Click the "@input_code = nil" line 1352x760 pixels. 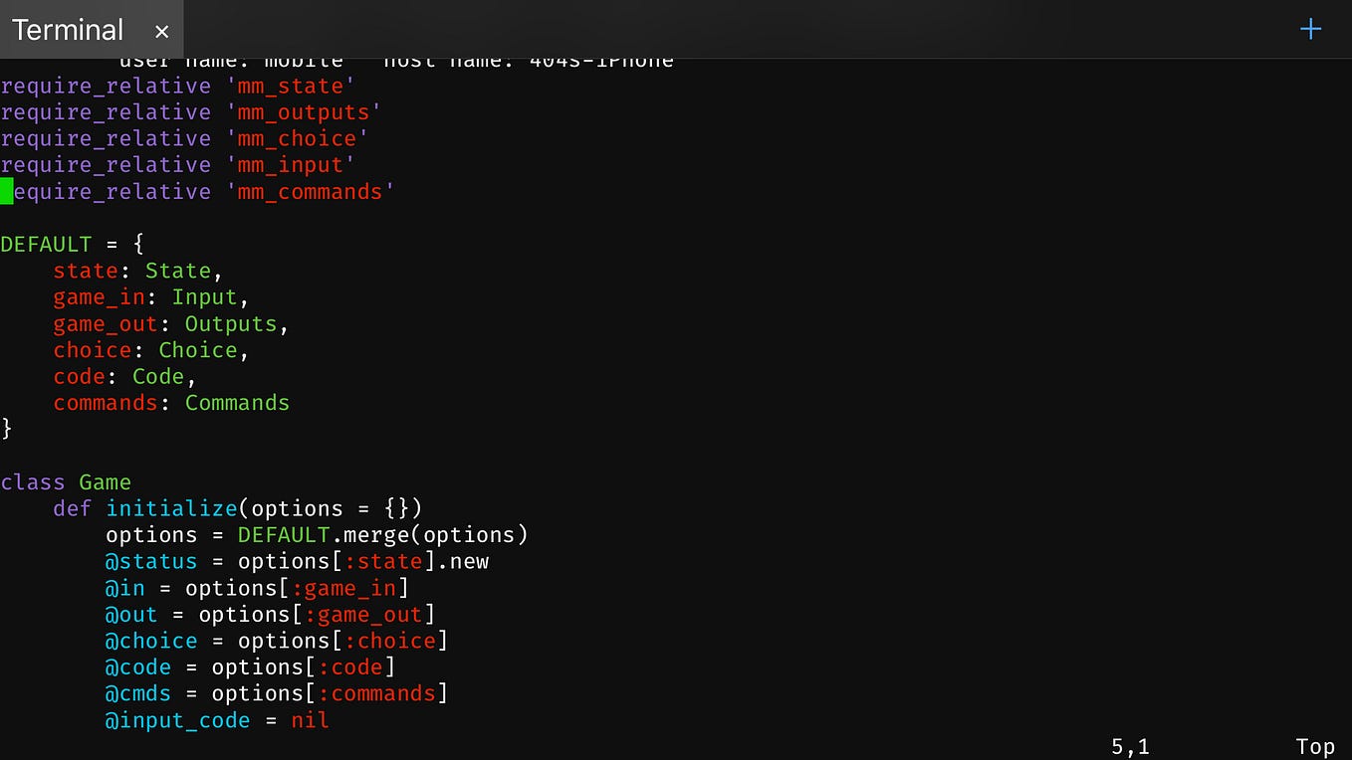coord(216,720)
